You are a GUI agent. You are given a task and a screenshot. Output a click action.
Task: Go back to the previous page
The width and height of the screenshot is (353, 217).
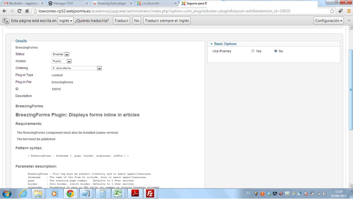pyautogui.click(x=4, y=11)
